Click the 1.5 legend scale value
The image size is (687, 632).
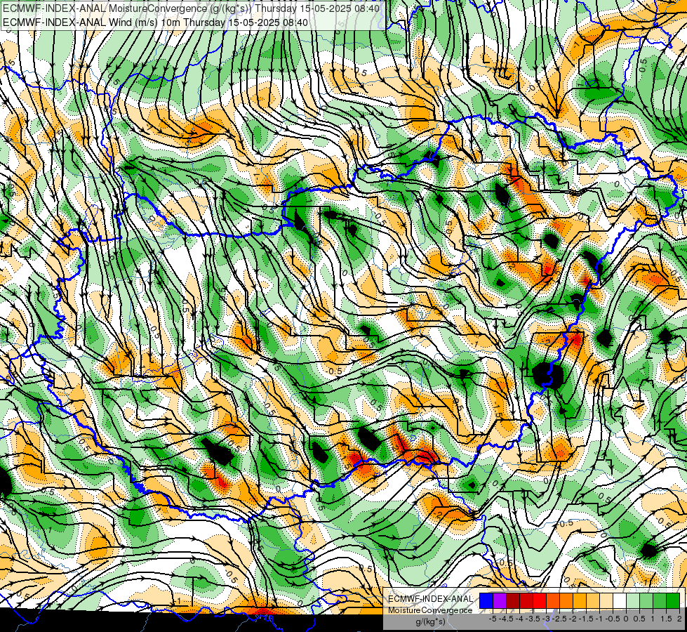667,619
